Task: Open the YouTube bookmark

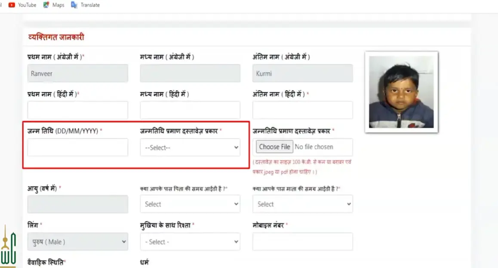Action: point(22,5)
